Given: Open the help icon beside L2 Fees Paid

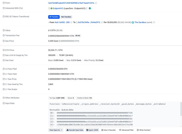Looking at the screenshot, I should click(4, 69).
